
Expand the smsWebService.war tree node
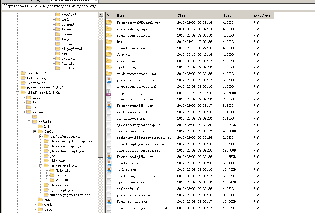tap(40, 136)
